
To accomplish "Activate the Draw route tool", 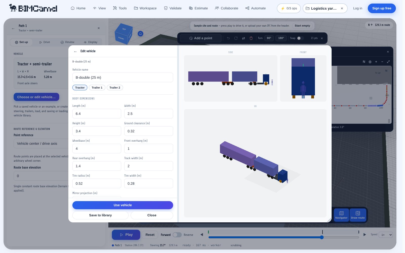I will [x=358, y=215].
